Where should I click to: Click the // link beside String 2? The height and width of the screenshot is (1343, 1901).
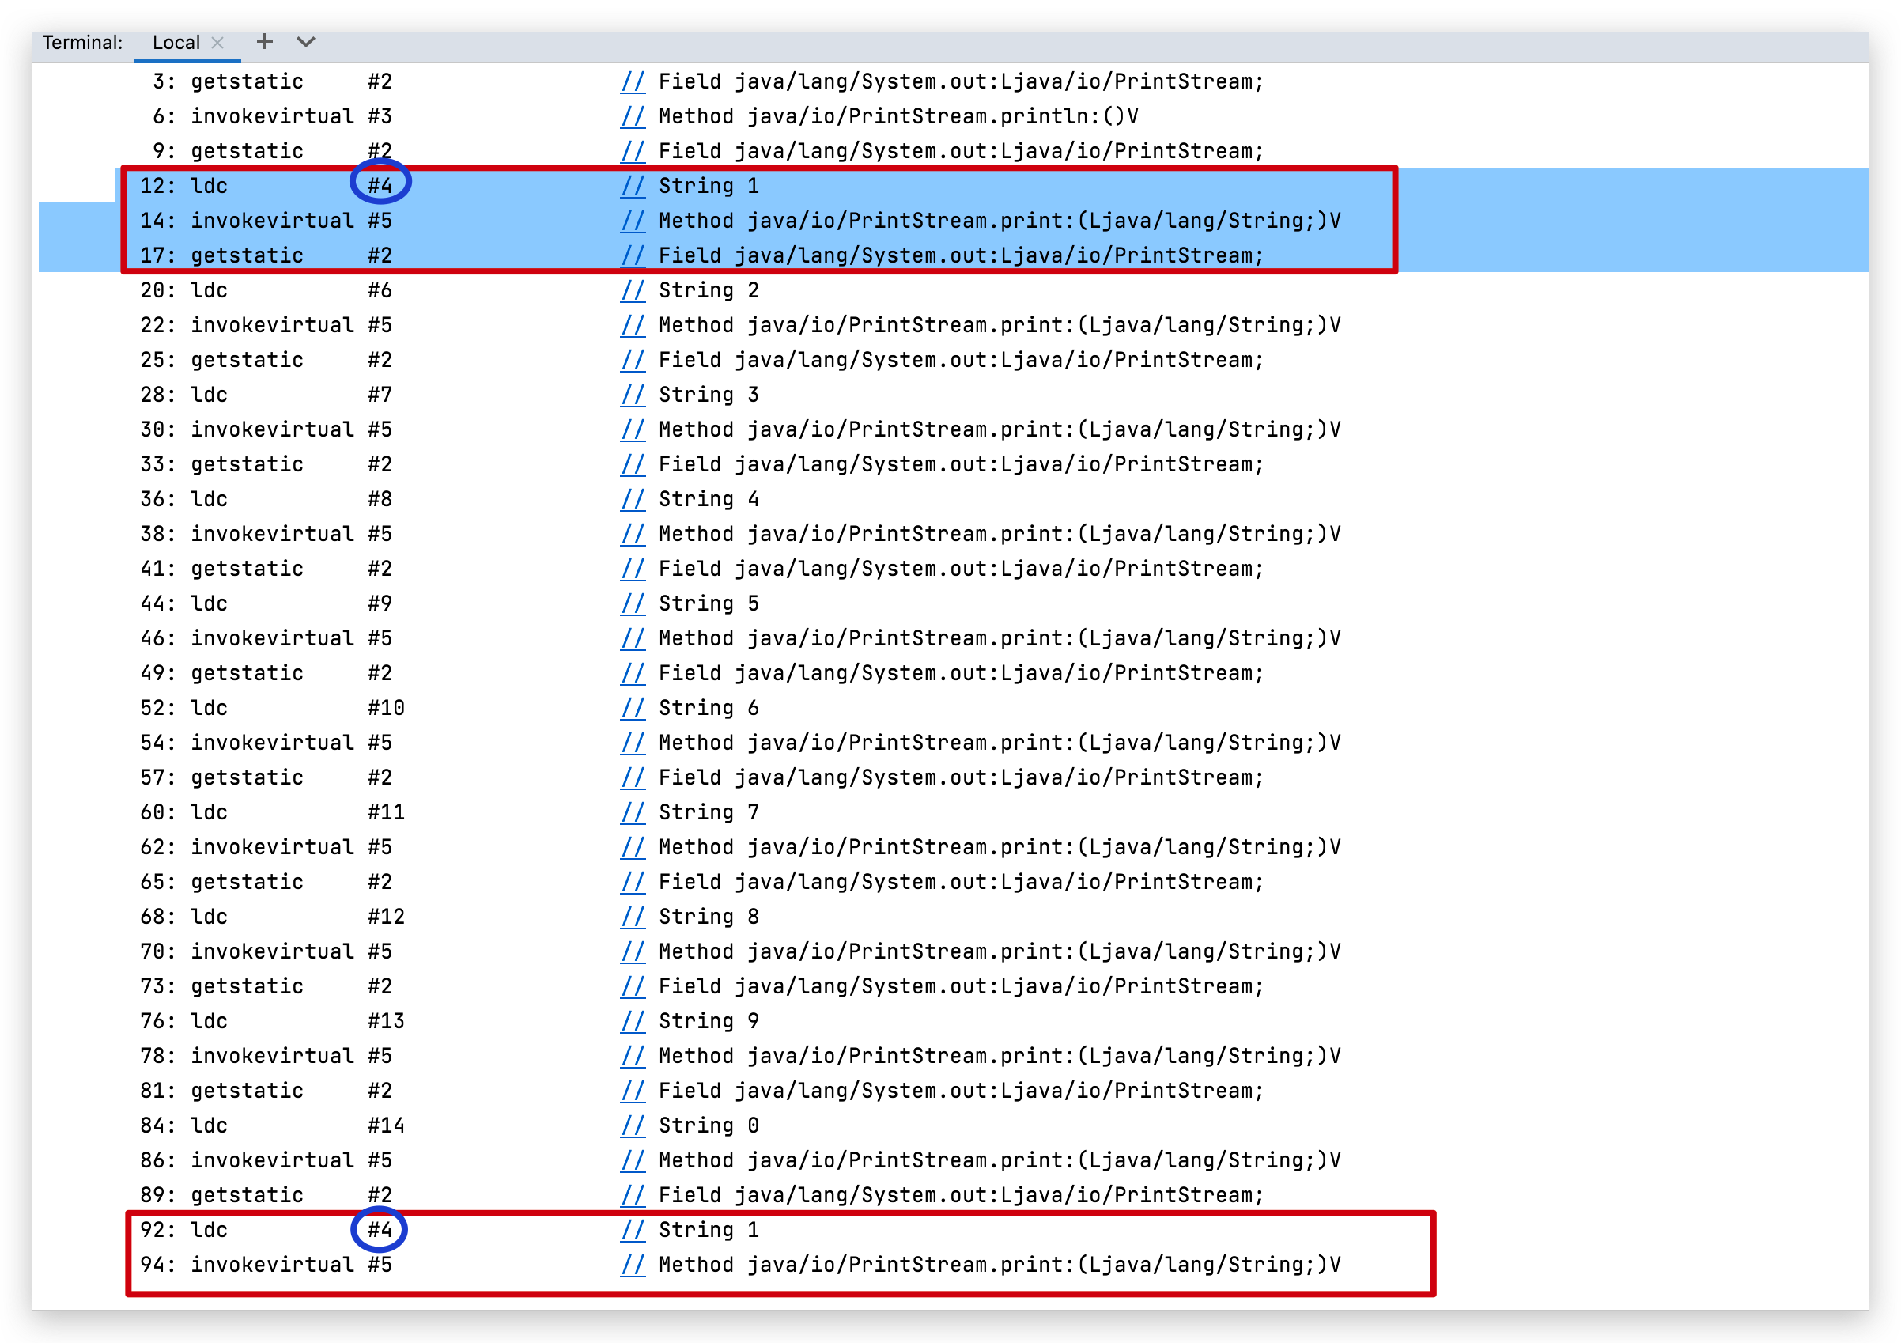pyautogui.click(x=633, y=289)
